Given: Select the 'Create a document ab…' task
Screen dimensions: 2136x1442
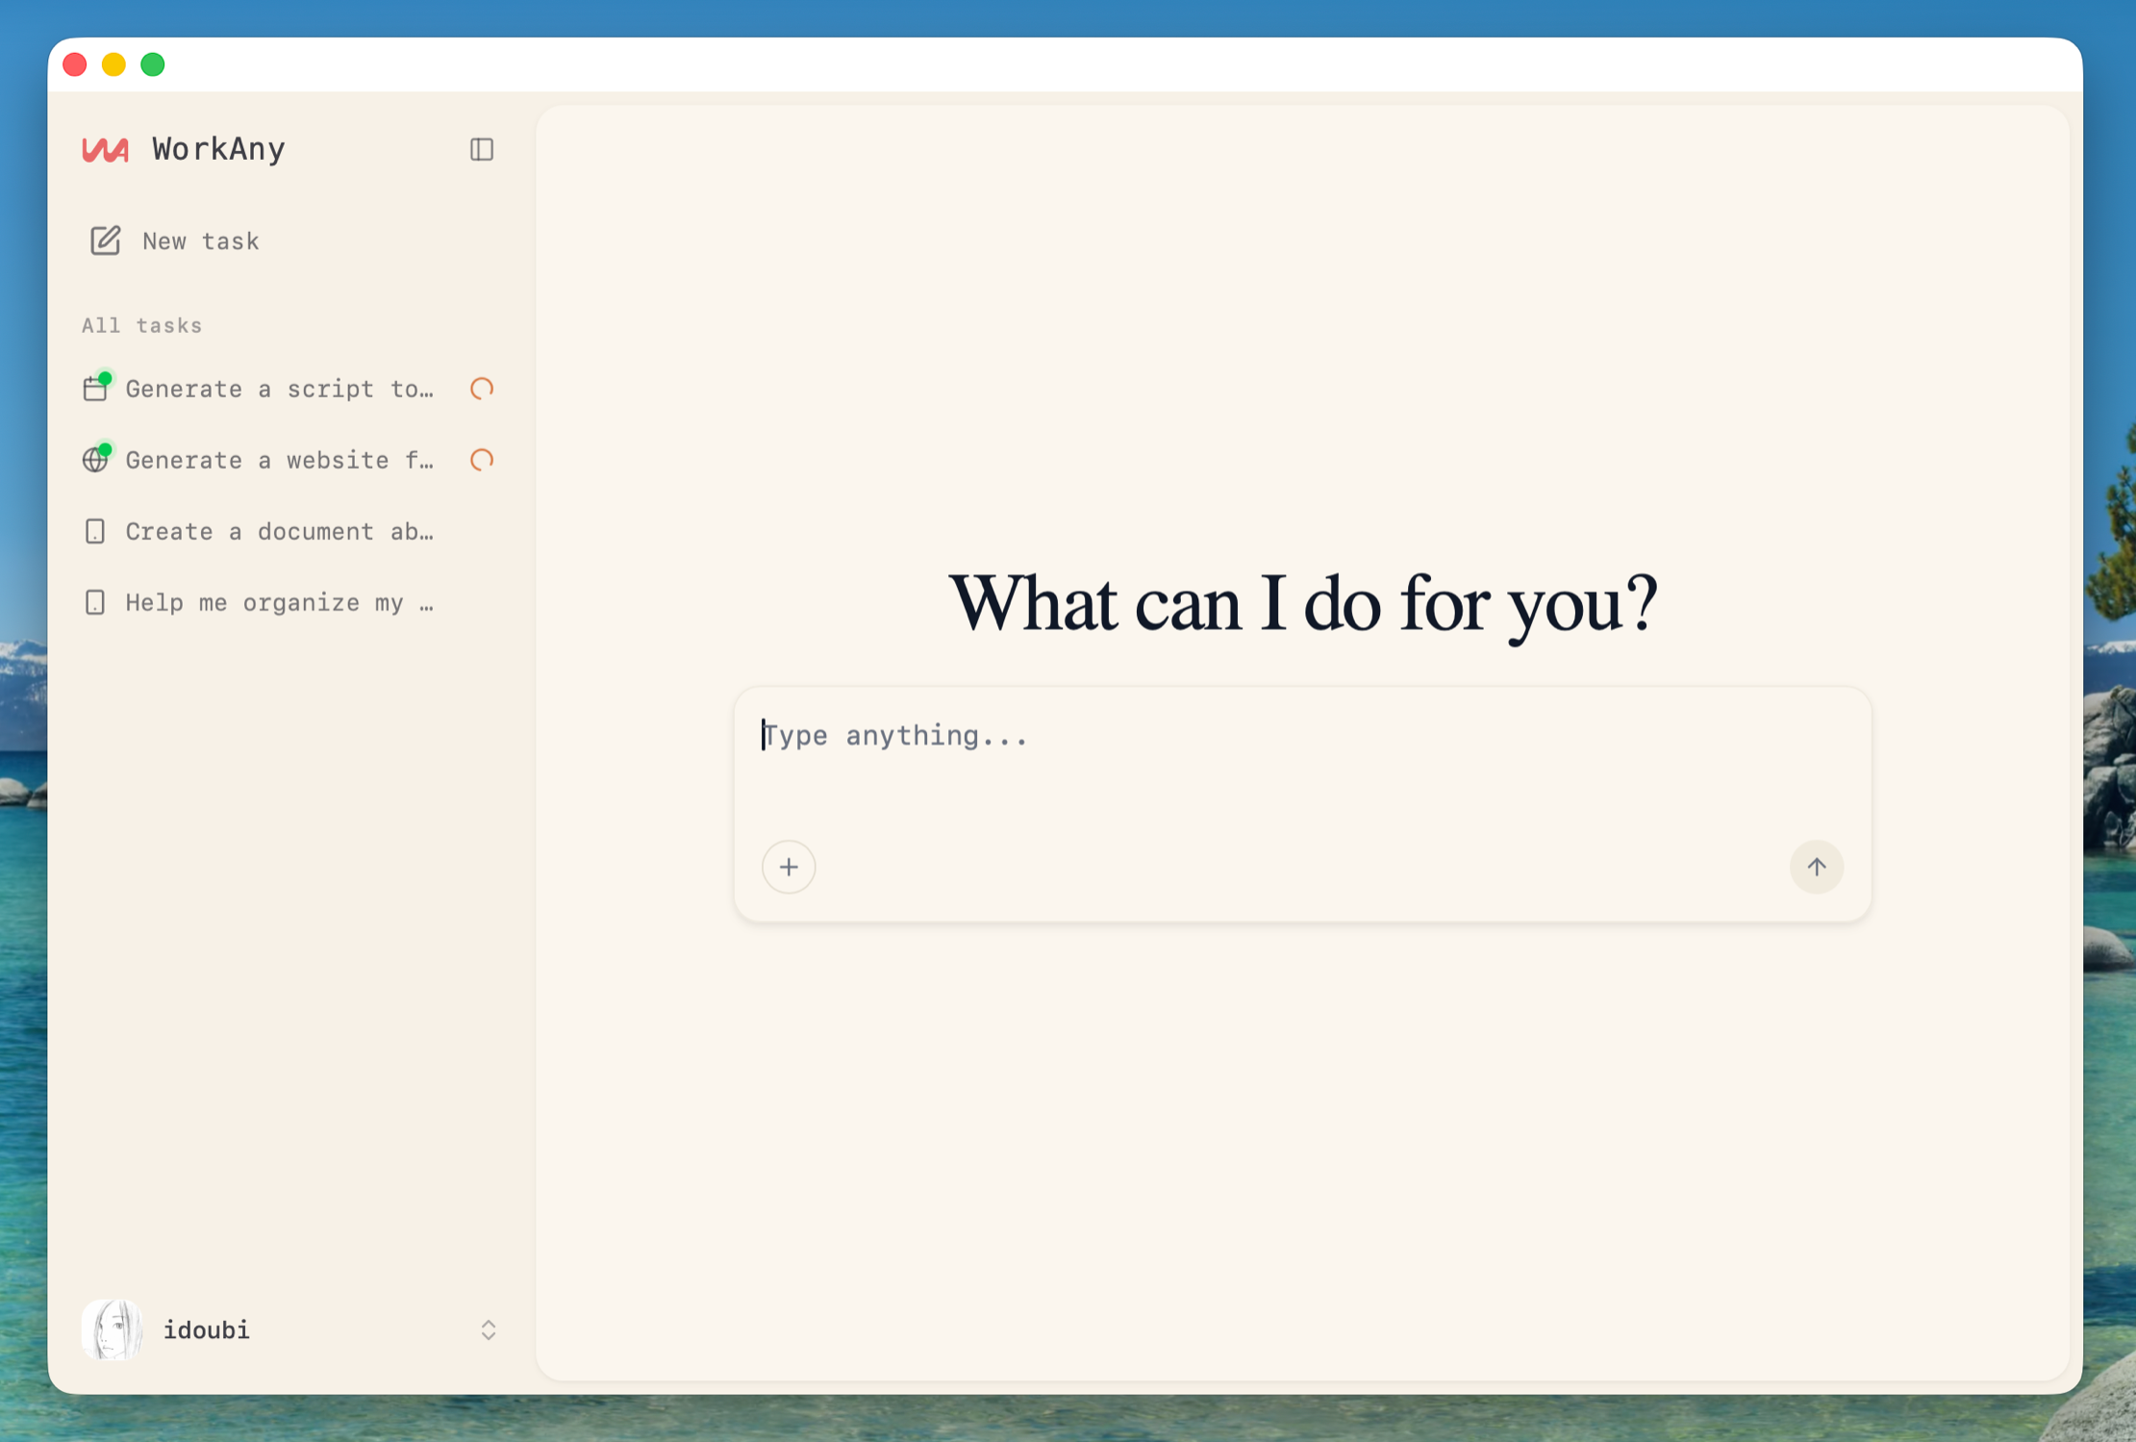Looking at the screenshot, I should tap(279, 531).
